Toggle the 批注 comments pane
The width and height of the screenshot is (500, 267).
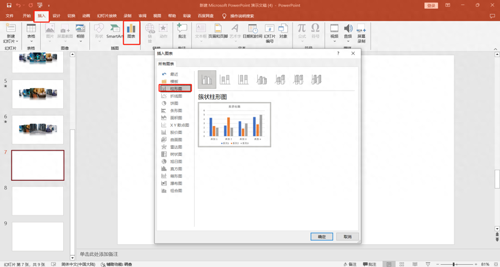(x=370, y=264)
